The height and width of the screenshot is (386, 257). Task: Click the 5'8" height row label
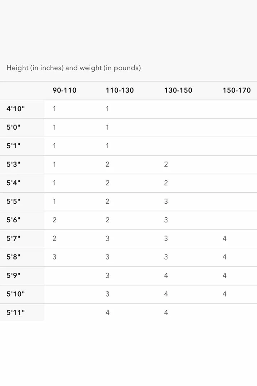pos(14,257)
